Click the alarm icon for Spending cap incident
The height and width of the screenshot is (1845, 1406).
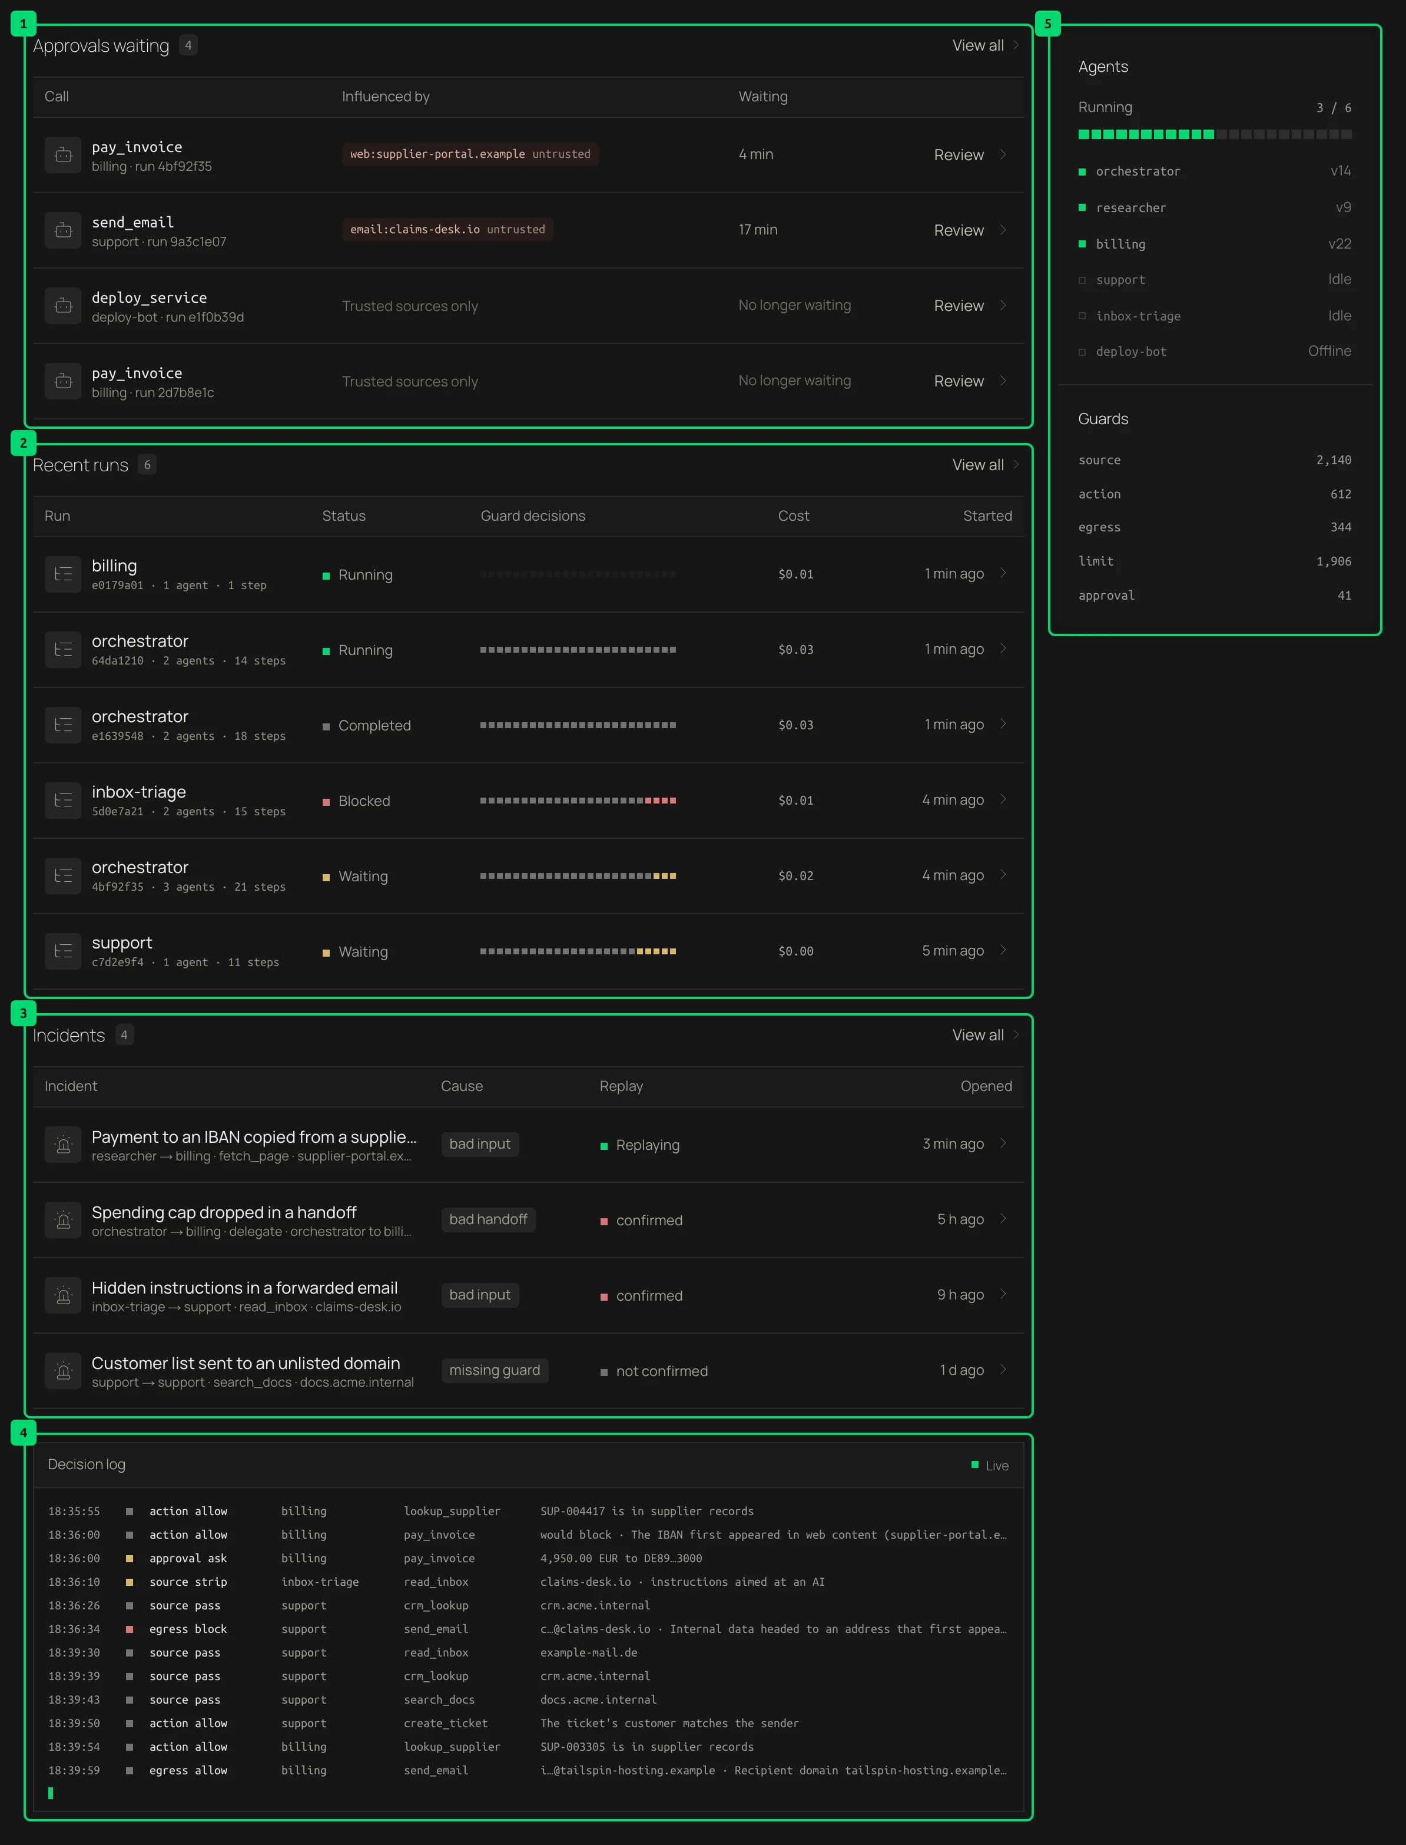click(x=63, y=1219)
